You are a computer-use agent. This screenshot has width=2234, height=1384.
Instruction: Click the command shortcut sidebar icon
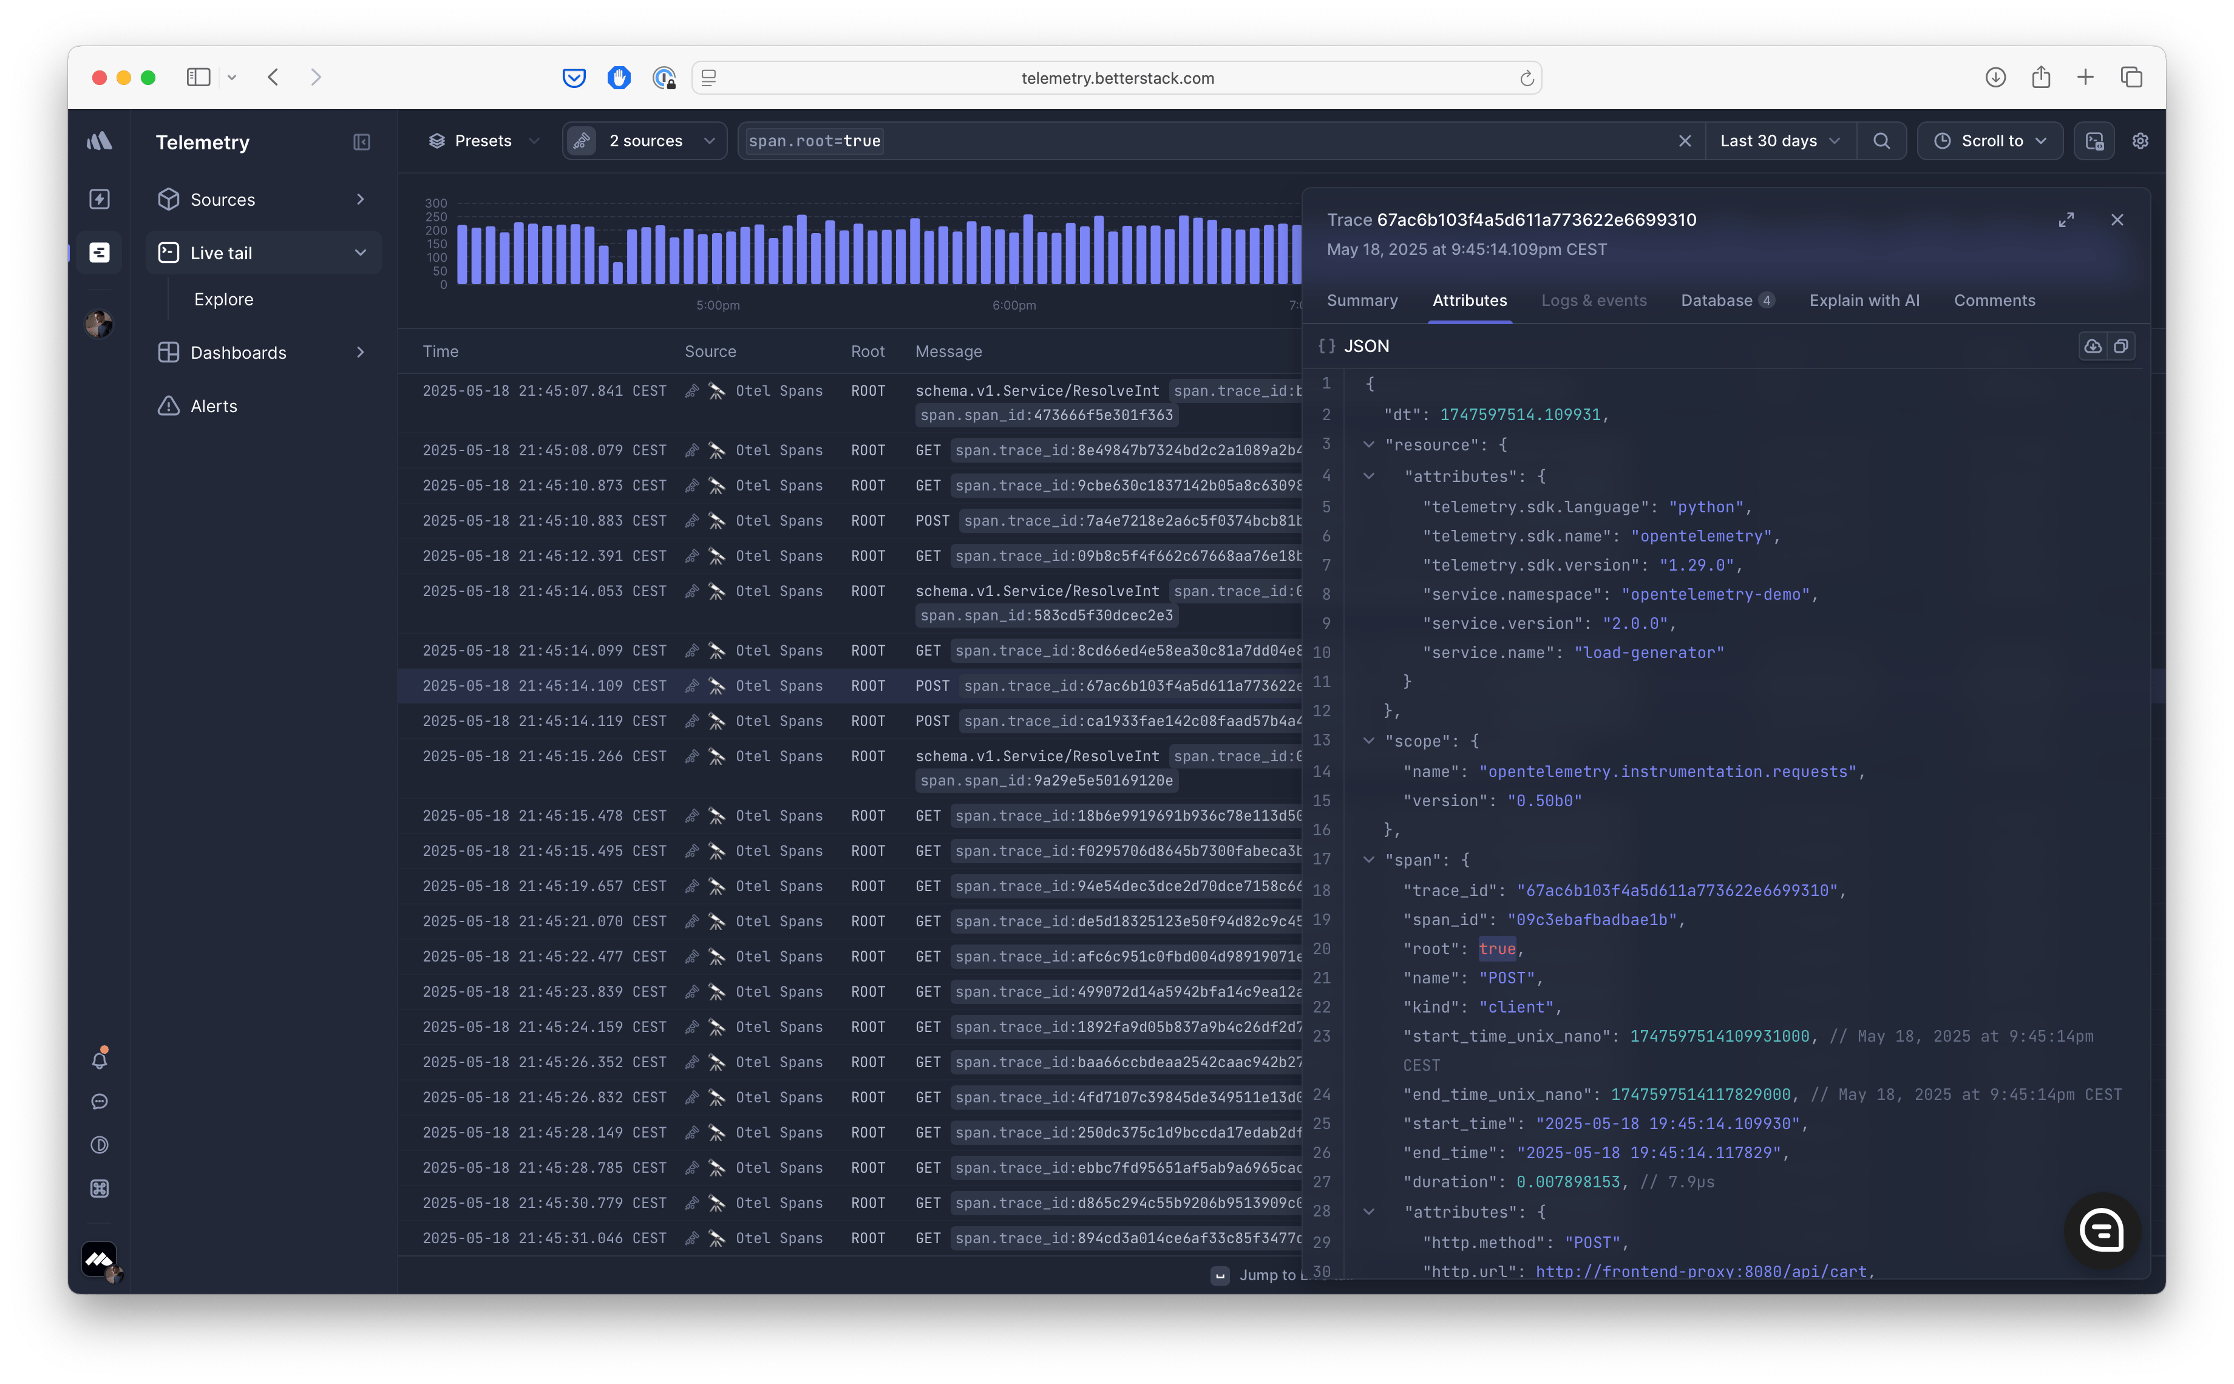(x=100, y=1188)
